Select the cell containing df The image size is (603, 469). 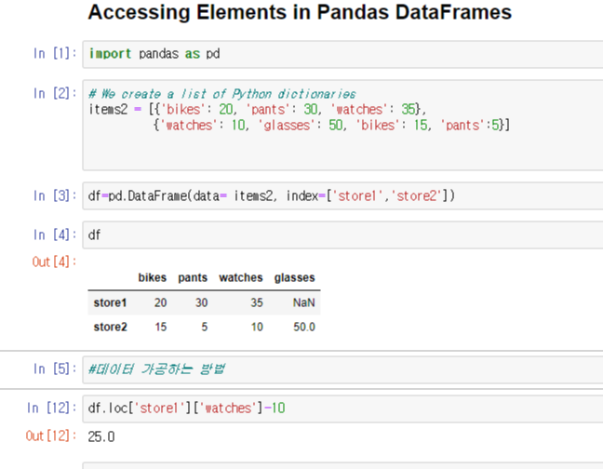[x=342, y=234]
